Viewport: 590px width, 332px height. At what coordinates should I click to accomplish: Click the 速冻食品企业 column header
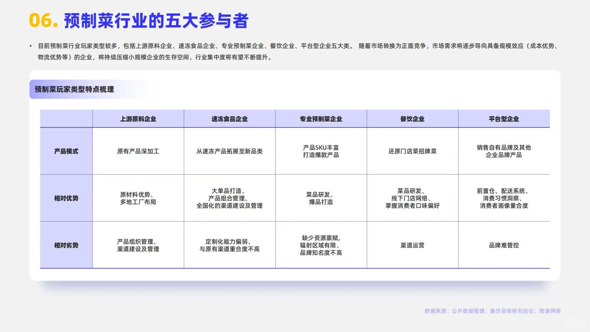coord(229,119)
